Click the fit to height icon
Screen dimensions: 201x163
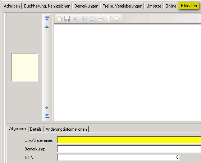click(x=101, y=19)
